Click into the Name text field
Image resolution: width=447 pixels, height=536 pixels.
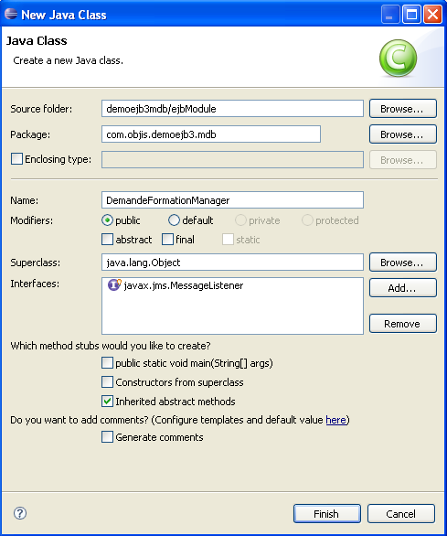point(232,200)
